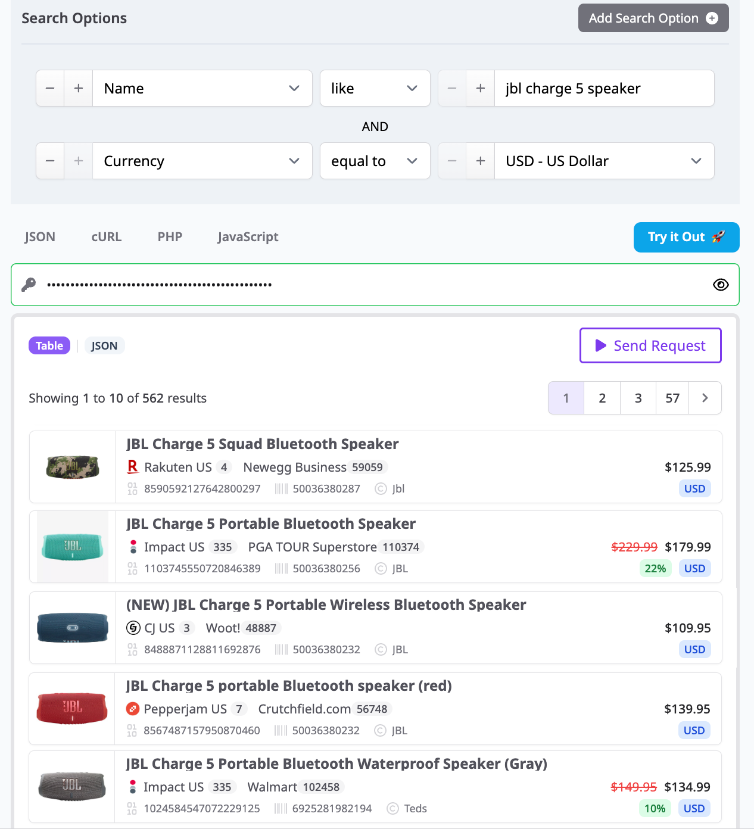This screenshot has height=829, width=754.
Task: Click the Impact US icon in Walmart row
Action: coord(133,787)
